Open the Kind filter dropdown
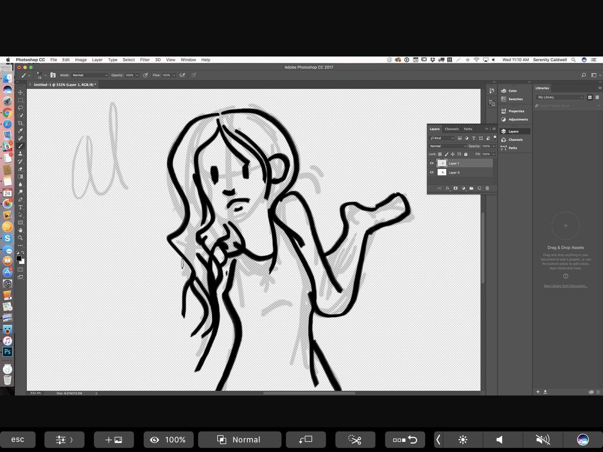 (x=442, y=138)
